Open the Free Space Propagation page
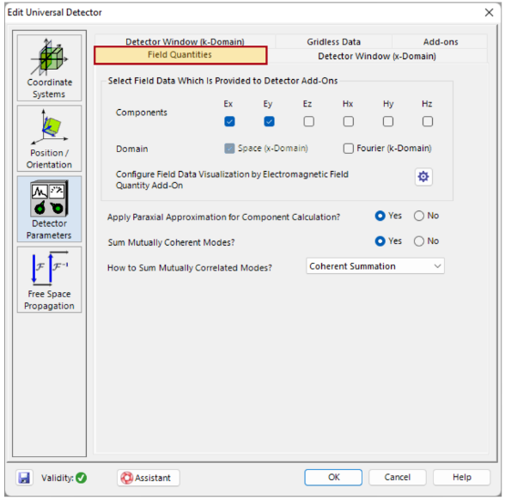The width and height of the screenshot is (505, 500). [49, 280]
